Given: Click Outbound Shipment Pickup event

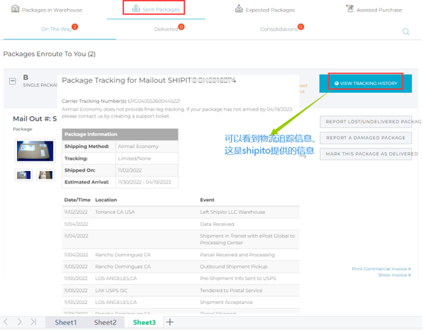Looking at the screenshot, I should (233, 267).
